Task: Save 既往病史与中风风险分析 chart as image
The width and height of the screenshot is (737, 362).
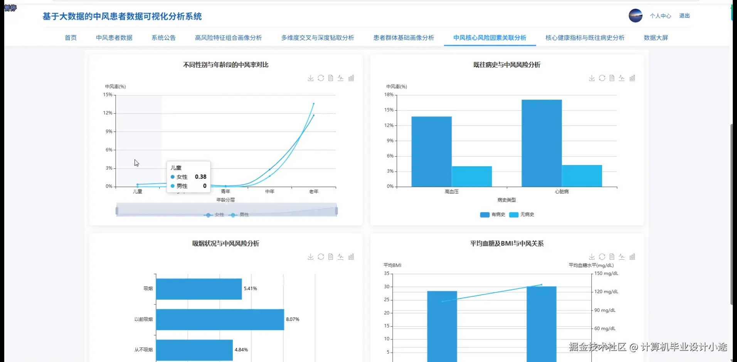Action: coord(591,78)
